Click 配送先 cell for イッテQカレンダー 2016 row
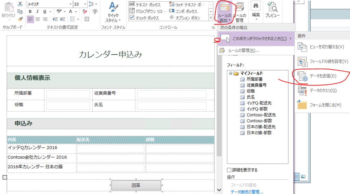Screen dimensions: 350x194 pos(110,149)
